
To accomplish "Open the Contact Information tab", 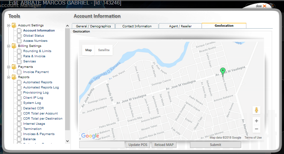I will tap(137, 26).
